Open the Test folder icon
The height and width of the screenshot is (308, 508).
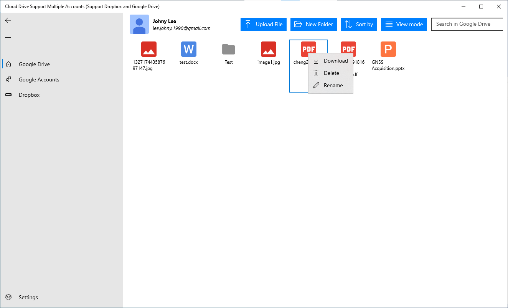[229, 49]
